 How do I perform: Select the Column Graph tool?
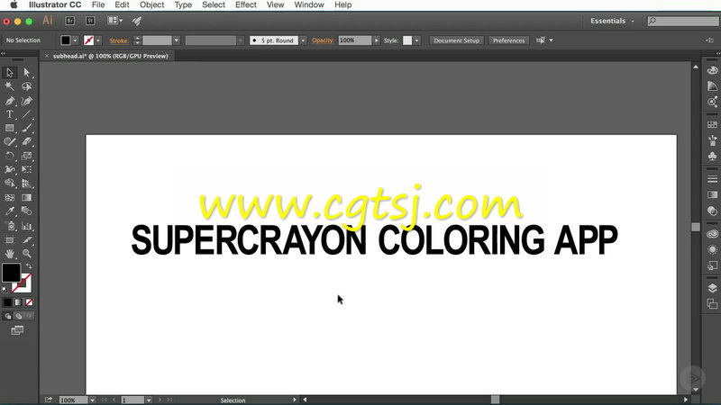click(x=27, y=226)
